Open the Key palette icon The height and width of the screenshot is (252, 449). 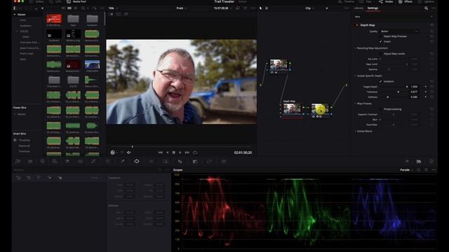(195, 162)
